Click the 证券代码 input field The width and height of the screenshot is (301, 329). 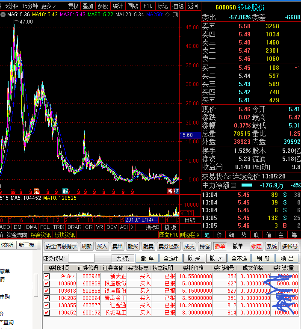tap(81, 258)
